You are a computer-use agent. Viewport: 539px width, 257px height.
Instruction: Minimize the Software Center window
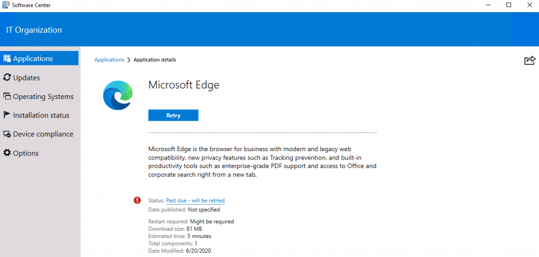click(x=488, y=5)
